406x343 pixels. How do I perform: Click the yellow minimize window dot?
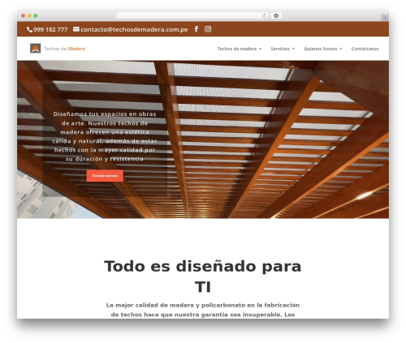[x=29, y=15]
